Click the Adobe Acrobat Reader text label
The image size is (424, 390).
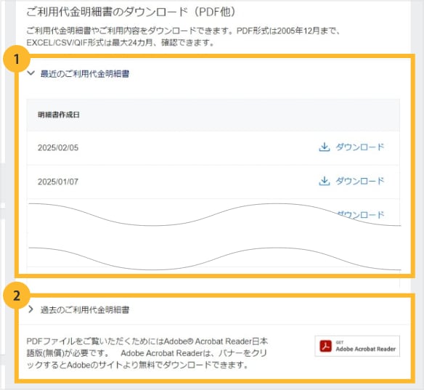pos(366,349)
